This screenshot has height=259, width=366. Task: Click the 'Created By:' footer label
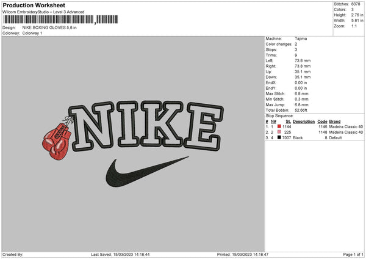[13, 254]
